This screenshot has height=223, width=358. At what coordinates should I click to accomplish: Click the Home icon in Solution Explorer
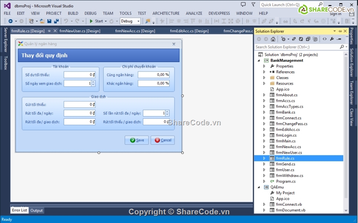click(x=273, y=39)
